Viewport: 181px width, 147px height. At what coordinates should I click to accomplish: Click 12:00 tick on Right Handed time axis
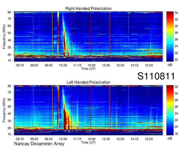pyautogui.click(x=92, y=65)
